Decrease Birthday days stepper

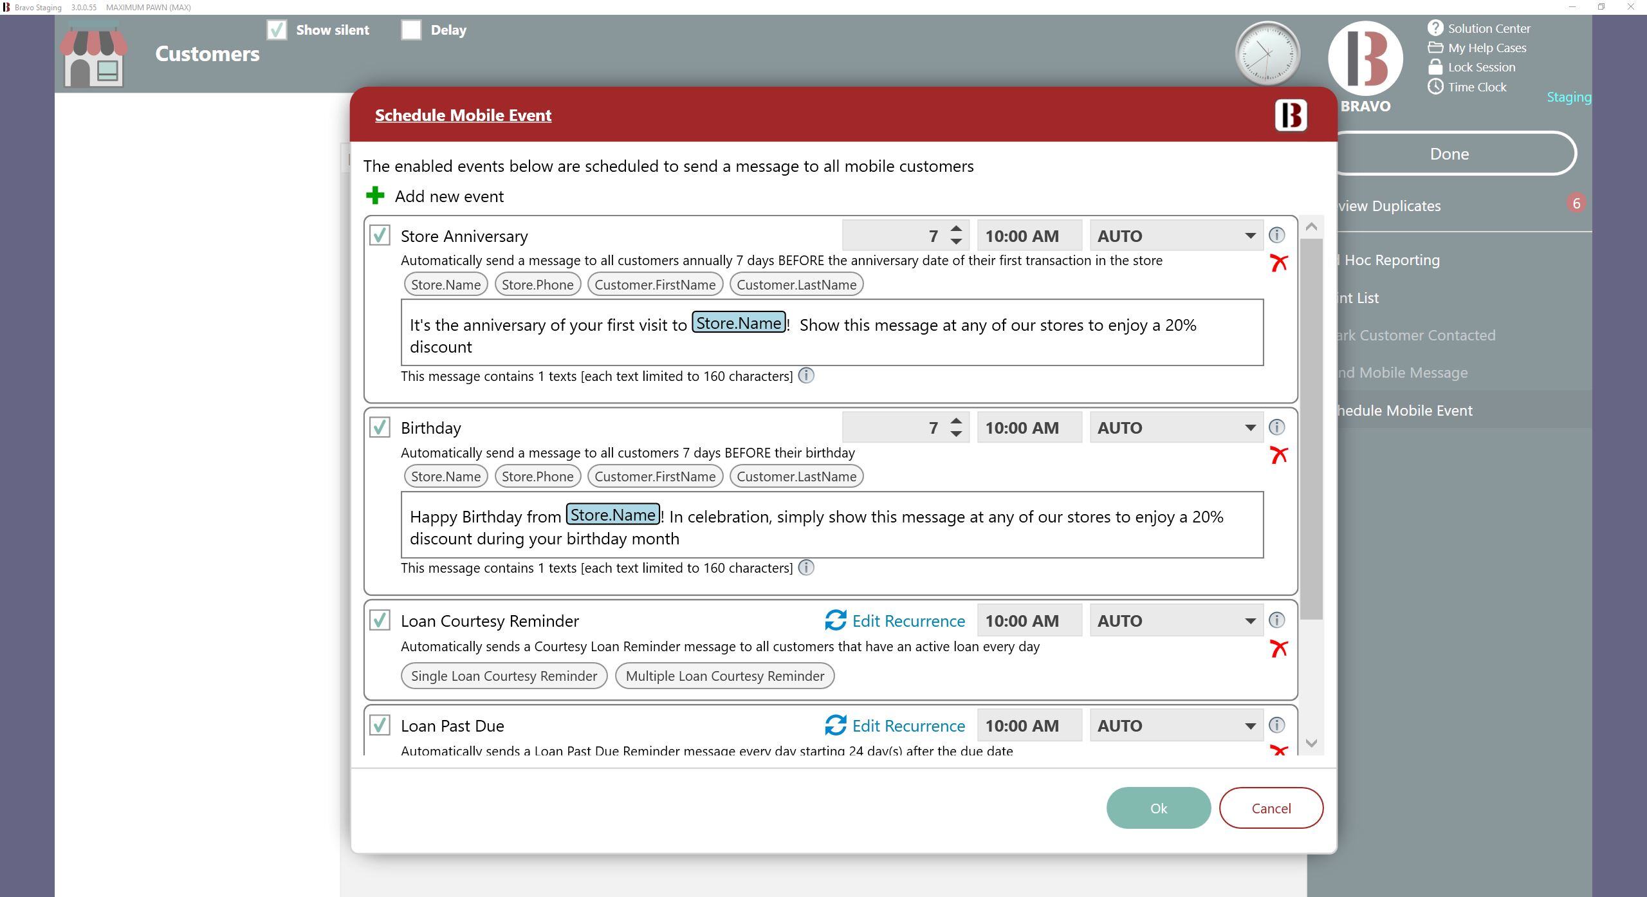coord(956,434)
